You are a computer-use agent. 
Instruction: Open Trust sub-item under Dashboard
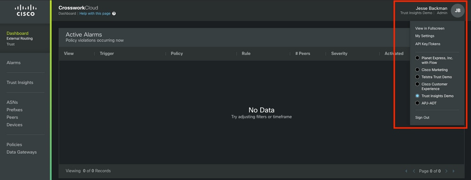(10, 44)
